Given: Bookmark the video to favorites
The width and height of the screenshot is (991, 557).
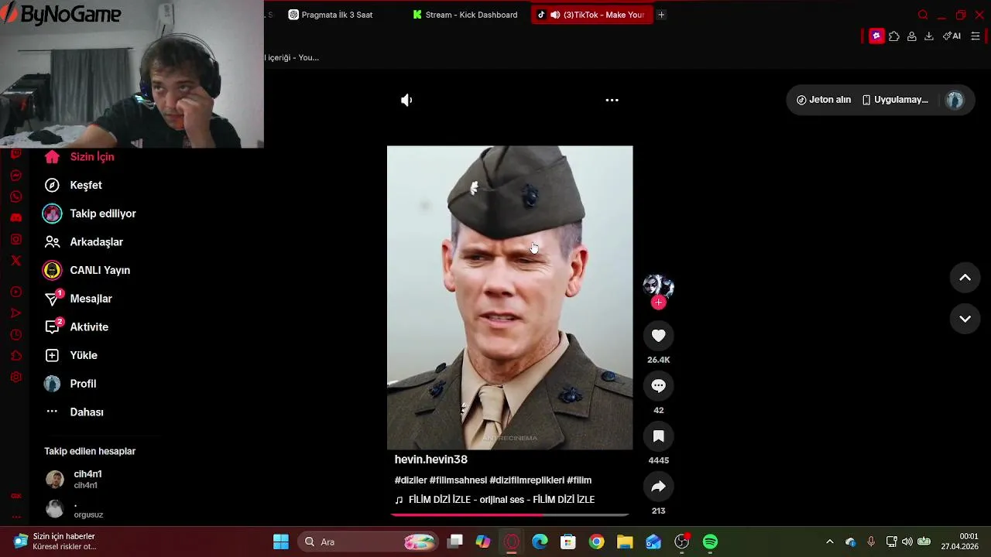Looking at the screenshot, I should click(658, 436).
